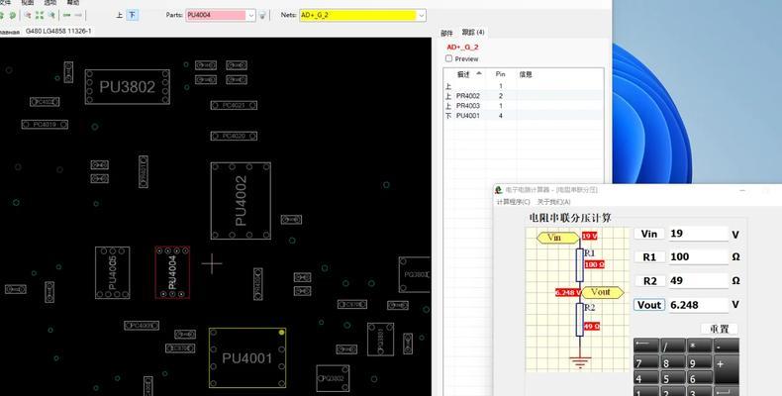Click the R2 input field showing 49

pyautogui.click(x=698, y=281)
